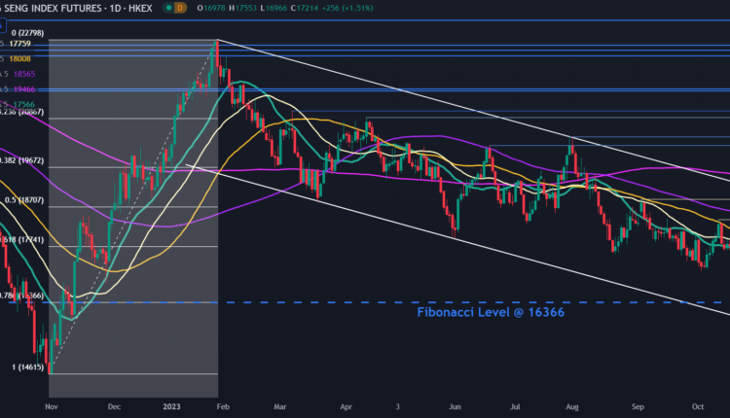Select the magenta 19466 indicator legend value
The height and width of the screenshot is (418, 730).
point(22,88)
